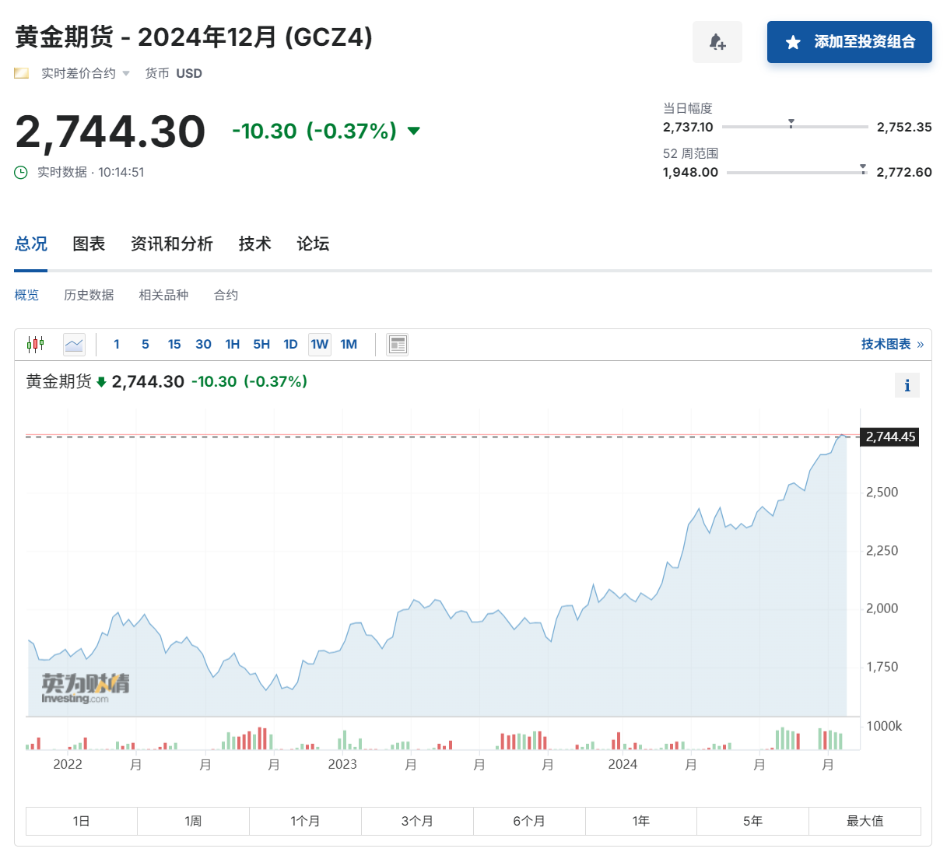Image resolution: width=947 pixels, height=866 pixels.
Task: Click the star icon inside the portfolio button
Action: pyautogui.click(x=793, y=43)
